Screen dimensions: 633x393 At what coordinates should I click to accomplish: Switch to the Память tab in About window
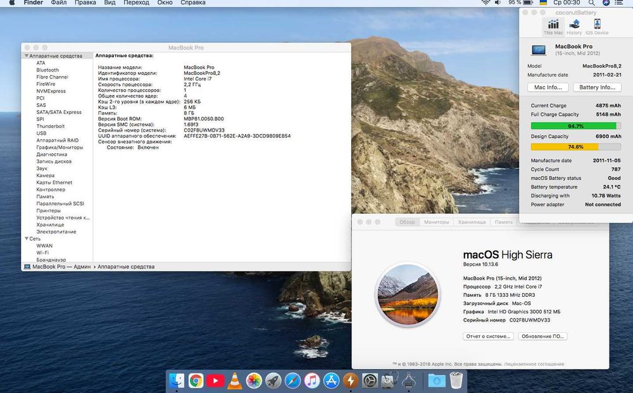[x=503, y=222]
